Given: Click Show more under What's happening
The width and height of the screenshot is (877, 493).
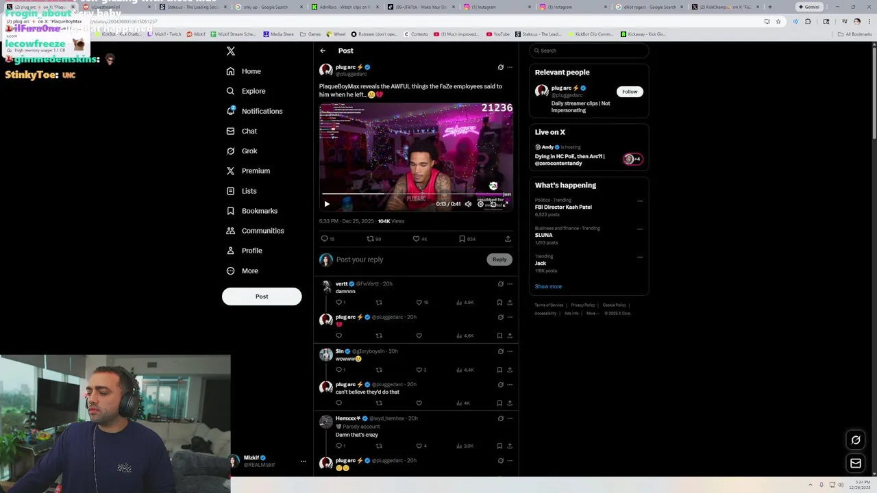Looking at the screenshot, I should coord(548,286).
